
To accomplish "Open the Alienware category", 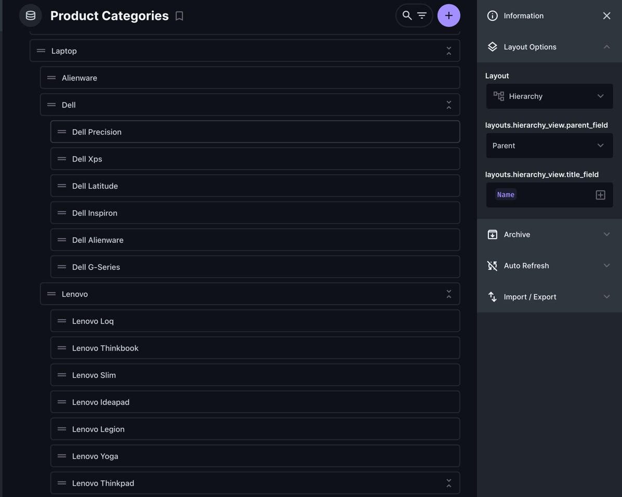I will pos(250,78).
